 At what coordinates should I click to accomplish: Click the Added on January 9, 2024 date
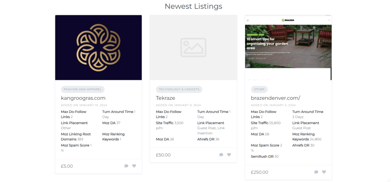(x=178, y=105)
